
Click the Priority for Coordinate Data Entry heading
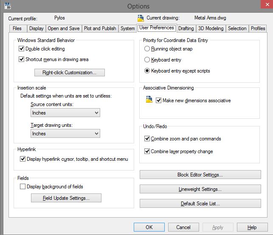pos(175,40)
